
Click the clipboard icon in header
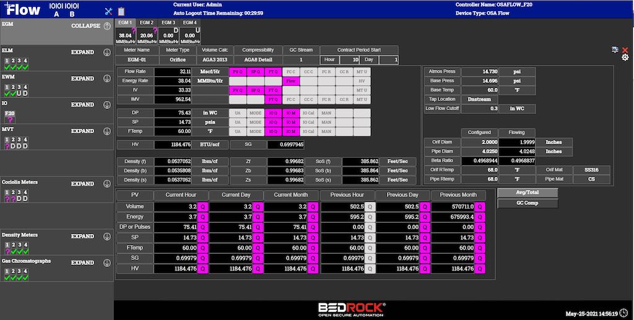[121, 11]
